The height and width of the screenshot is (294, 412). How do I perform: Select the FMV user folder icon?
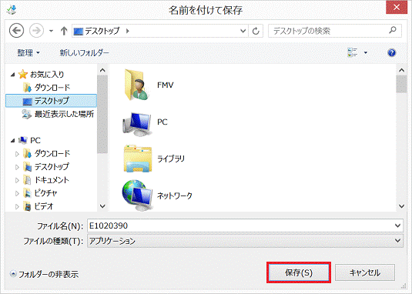click(136, 85)
